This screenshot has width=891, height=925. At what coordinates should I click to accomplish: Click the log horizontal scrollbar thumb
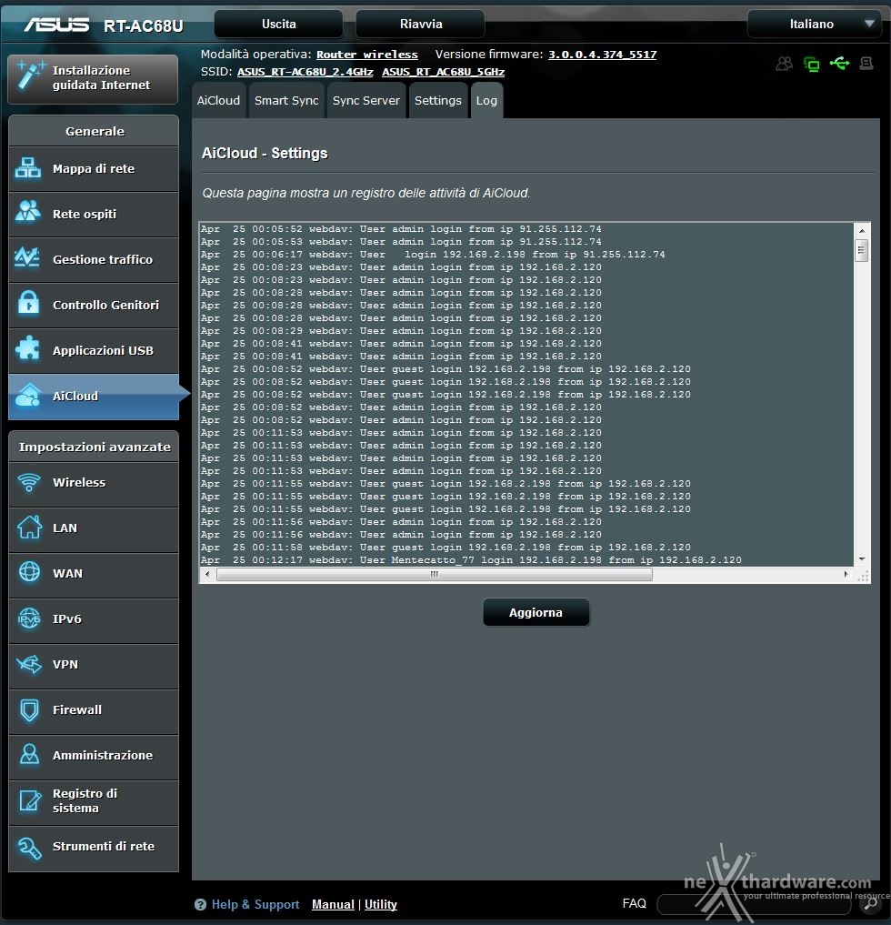(435, 574)
